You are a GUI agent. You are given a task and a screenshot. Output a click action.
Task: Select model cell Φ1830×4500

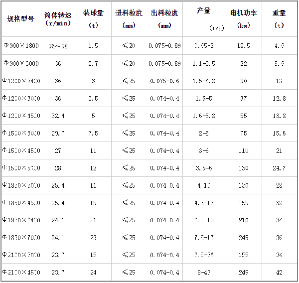point(21,202)
